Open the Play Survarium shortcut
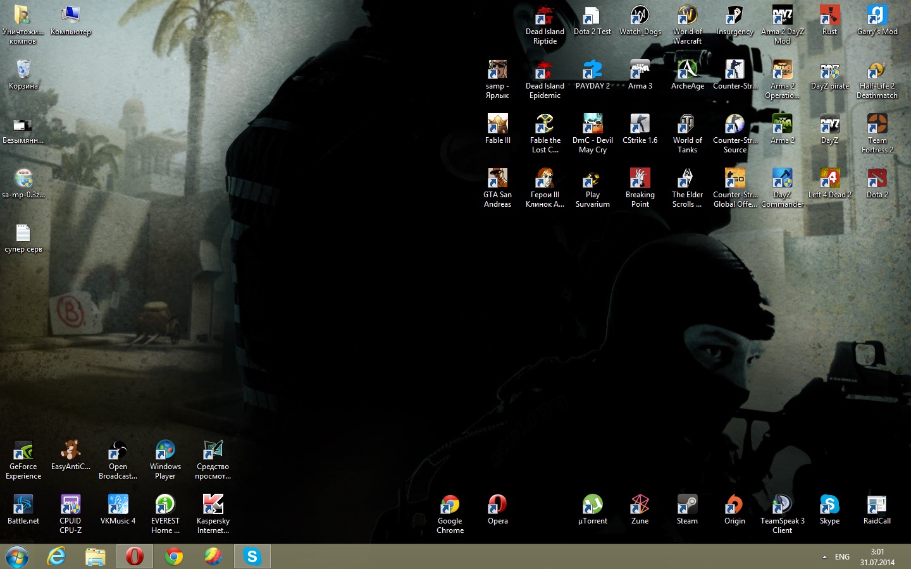The image size is (911, 569). coord(592,188)
